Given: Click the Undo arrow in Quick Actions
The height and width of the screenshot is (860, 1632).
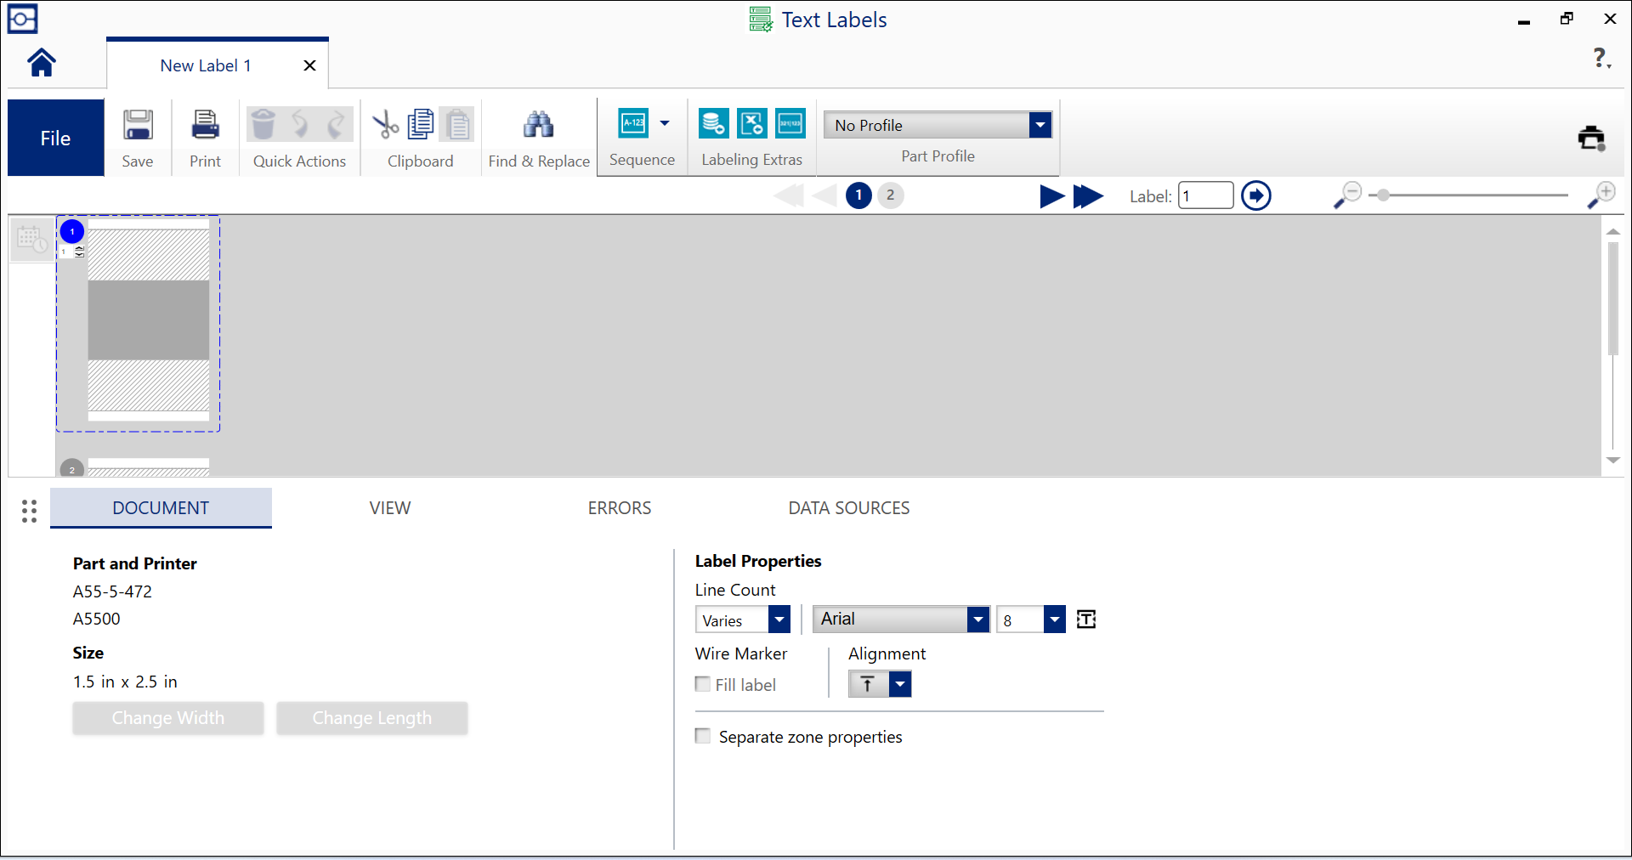Looking at the screenshot, I should click(300, 125).
